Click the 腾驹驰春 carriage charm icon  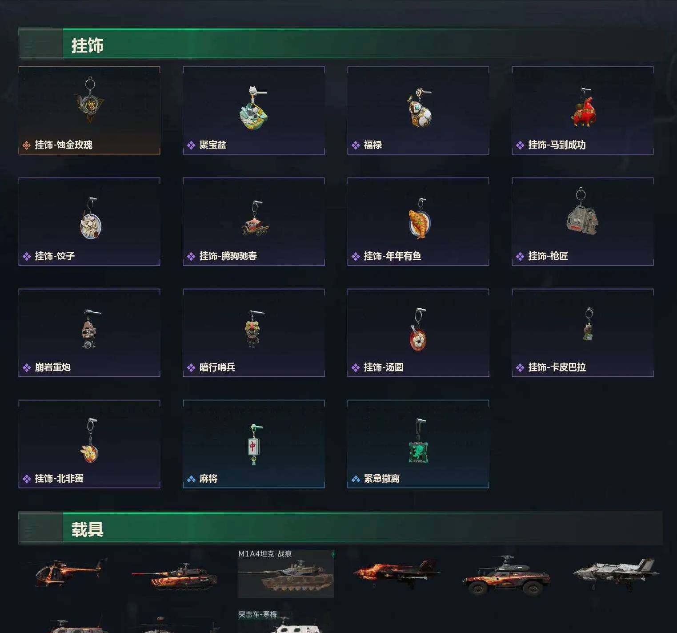tap(255, 218)
